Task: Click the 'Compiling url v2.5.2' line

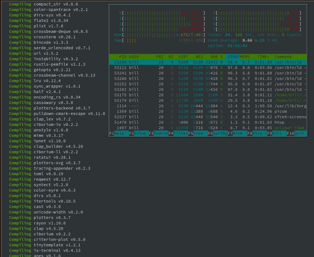Action: tap(34, 53)
